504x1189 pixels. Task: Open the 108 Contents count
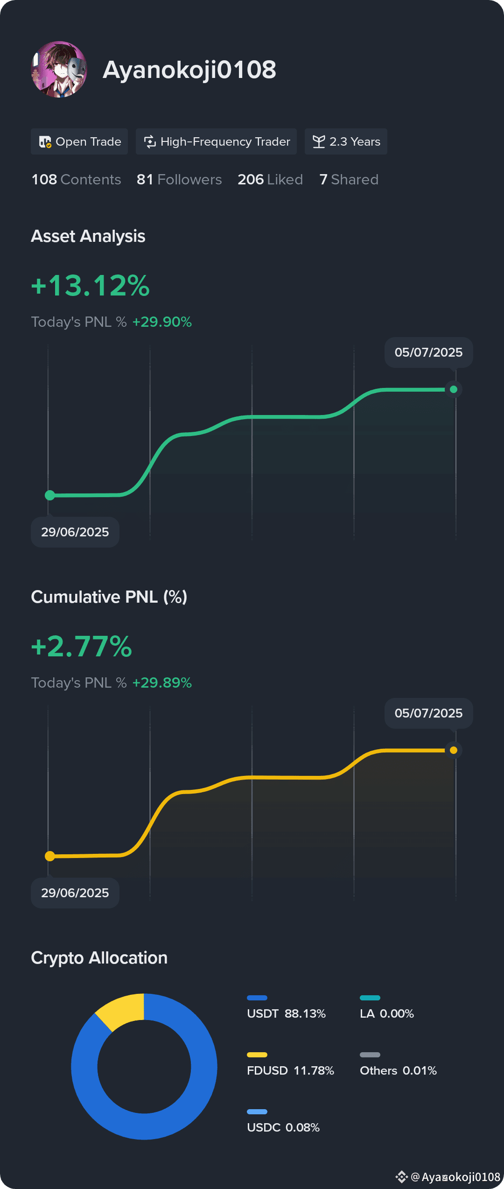76,180
